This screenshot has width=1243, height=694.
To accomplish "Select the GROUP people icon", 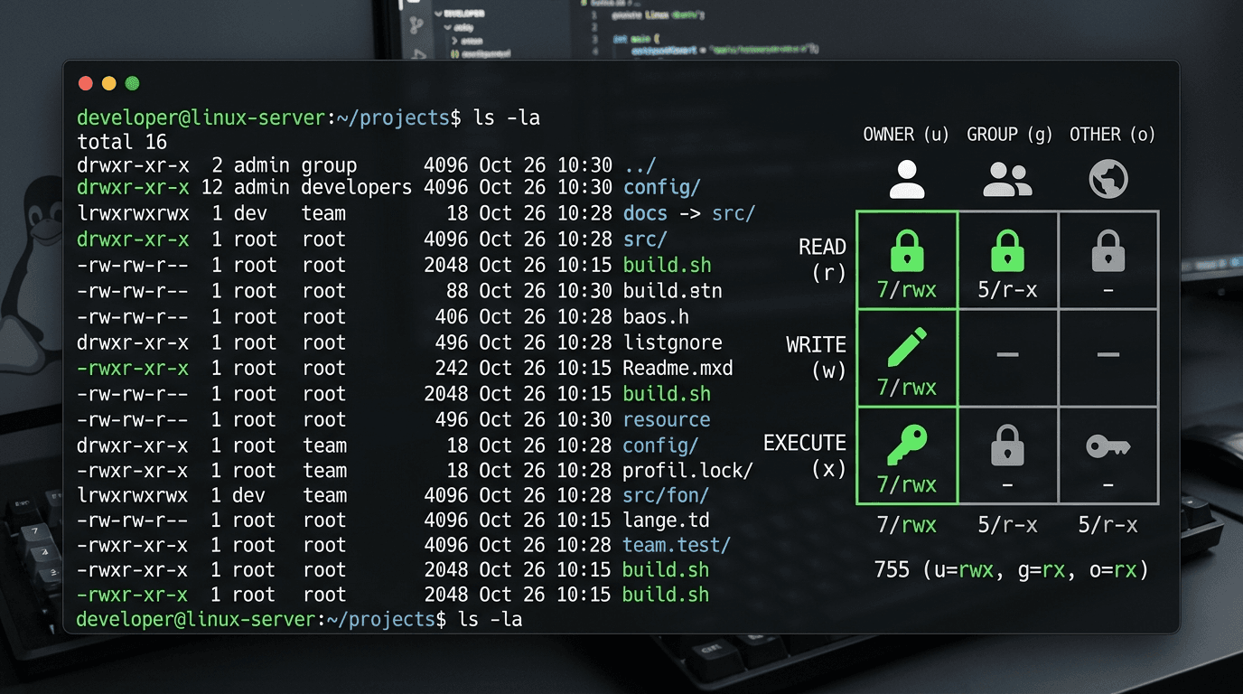I will tap(1008, 177).
